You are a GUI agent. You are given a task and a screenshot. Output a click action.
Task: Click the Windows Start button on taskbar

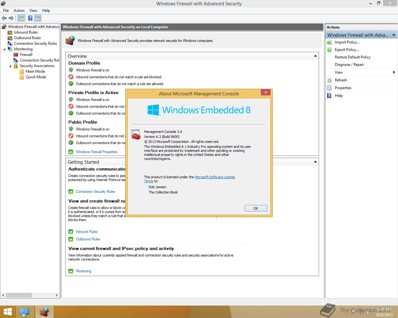(x=7, y=311)
